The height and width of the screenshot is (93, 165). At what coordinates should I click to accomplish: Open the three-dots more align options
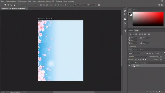click(70, 5)
